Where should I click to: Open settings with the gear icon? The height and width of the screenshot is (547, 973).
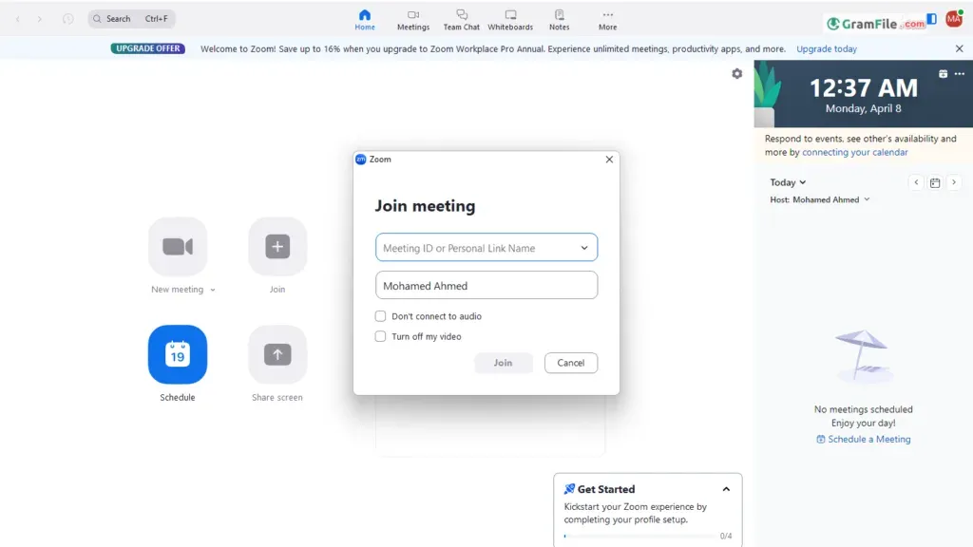(736, 74)
